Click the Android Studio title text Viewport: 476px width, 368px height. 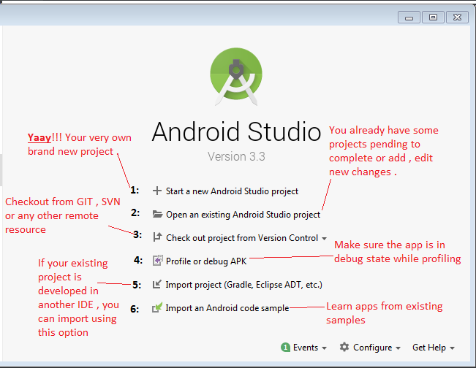click(x=236, y=131)
